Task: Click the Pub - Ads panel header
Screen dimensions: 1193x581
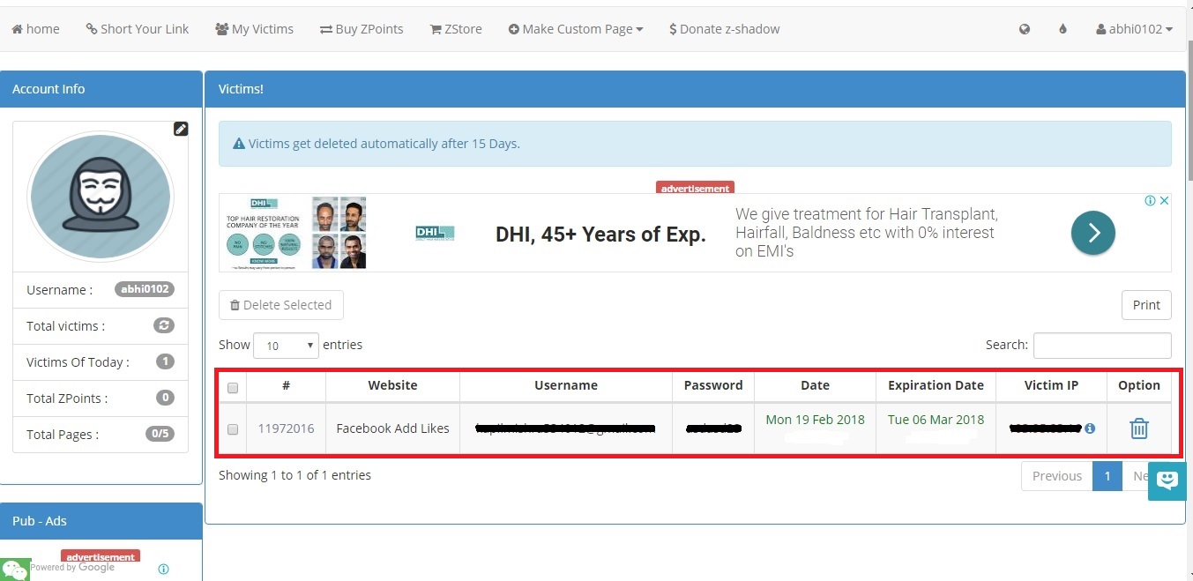Action: [101, 521]
